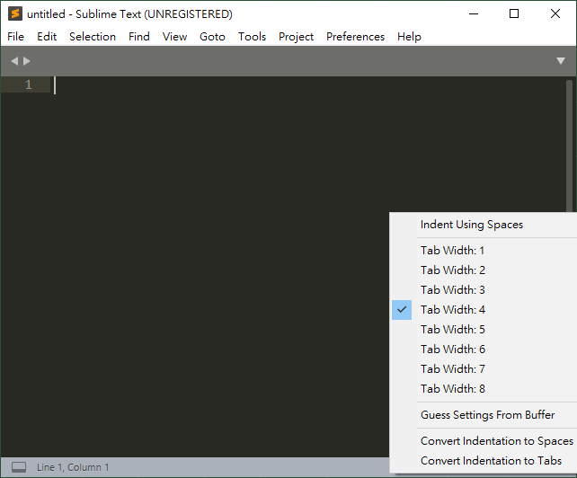Open the Find menu
The image size is (577, 478).
point(139,37)
